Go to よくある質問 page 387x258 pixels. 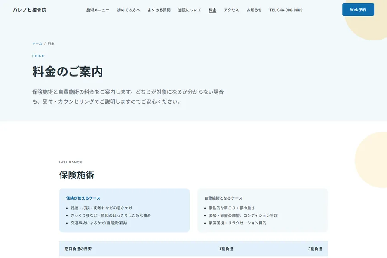pyautogui.click(x=159, y=10)
